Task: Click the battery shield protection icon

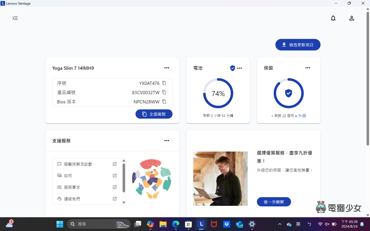Action: tap(233, 68)
